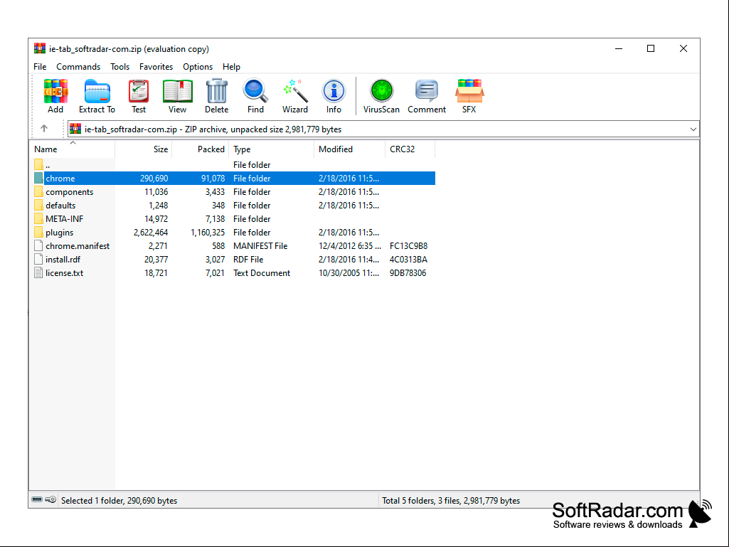This screenshot has height=547, width=729.
Task: Click the archive path address field
Action: pos(383,129)
